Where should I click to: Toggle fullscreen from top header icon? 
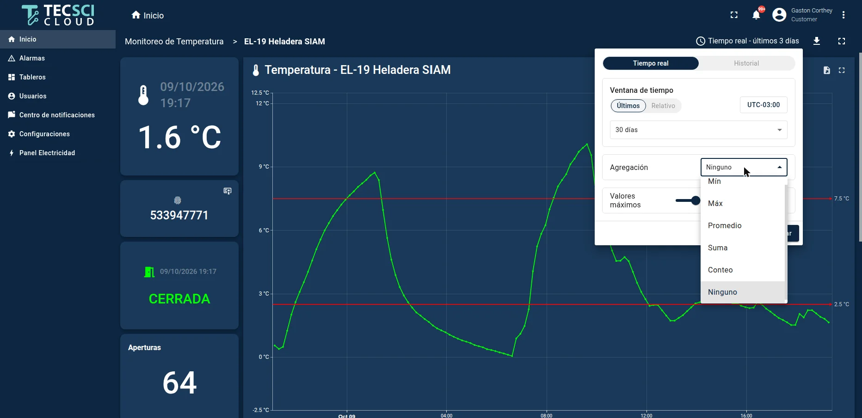coord(734,15)
